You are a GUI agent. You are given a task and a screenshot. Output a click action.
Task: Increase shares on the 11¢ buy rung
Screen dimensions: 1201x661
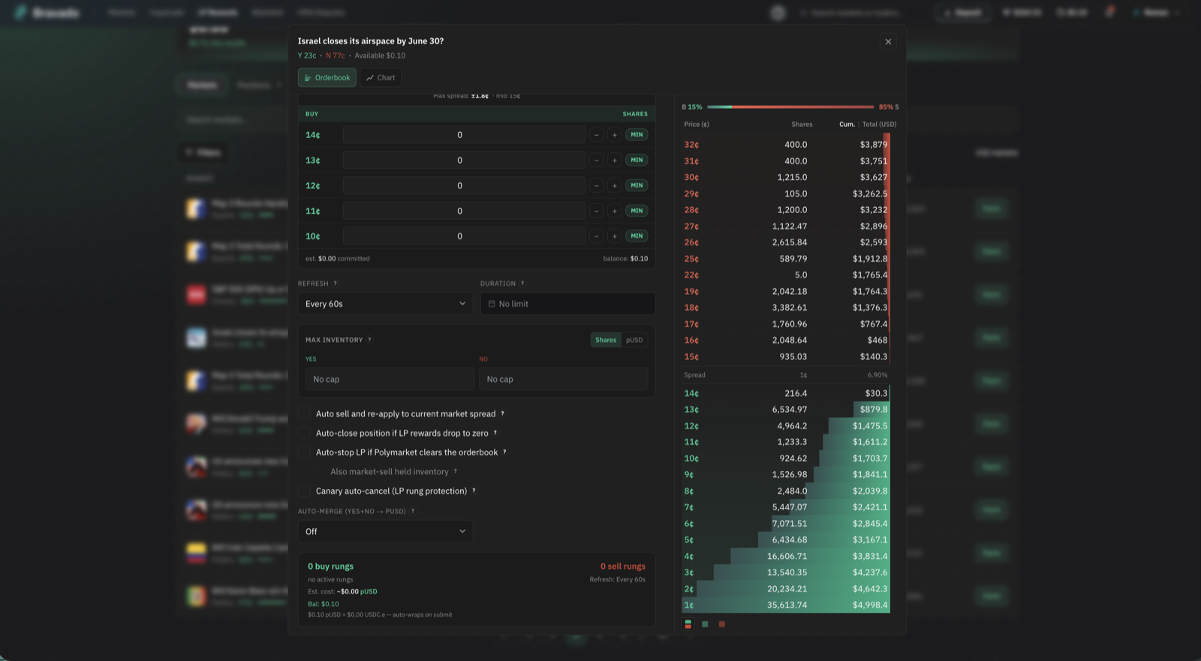[x=615, y=211]
